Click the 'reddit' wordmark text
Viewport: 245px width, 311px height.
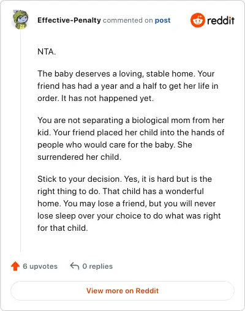221,20
